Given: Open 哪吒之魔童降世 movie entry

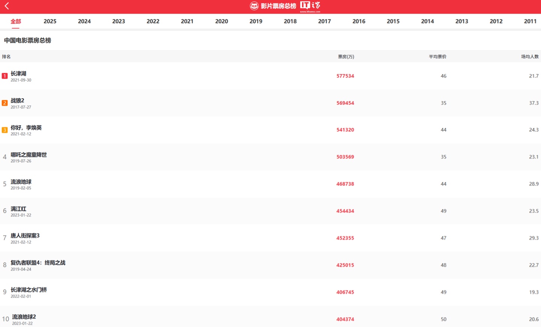Looking at the screenshot, I should pyautogui.click(x=270, y=157).
